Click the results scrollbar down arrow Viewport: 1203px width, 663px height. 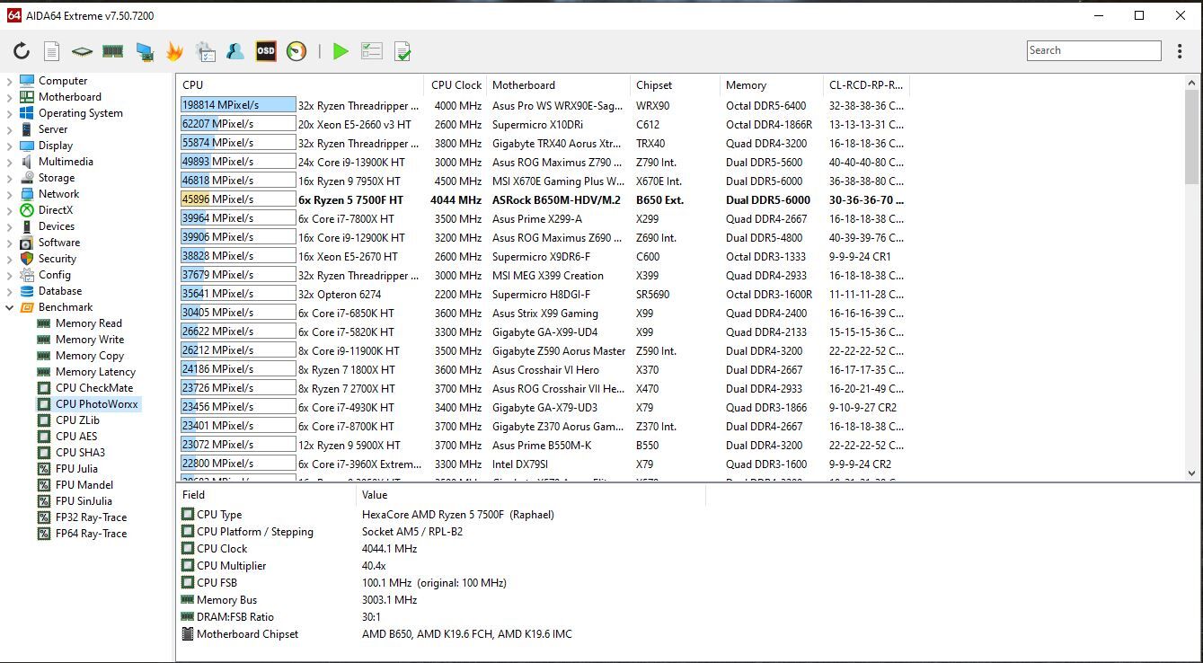pyautogui.click(x=1192, y=473)
